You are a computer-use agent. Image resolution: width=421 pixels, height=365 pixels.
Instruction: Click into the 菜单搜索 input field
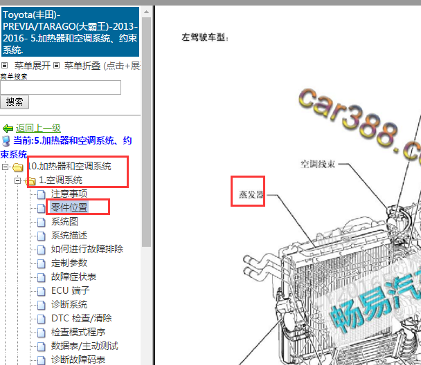click(60, 87)
